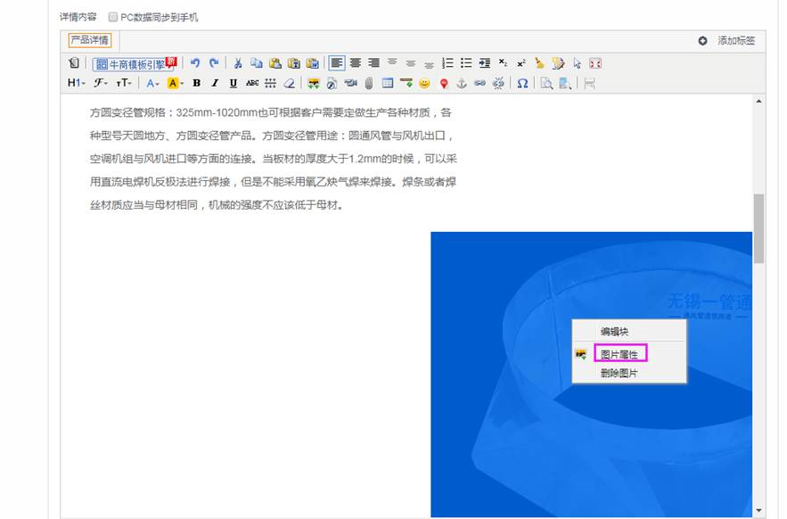Viewport: 787px width, 519px height.
Task: Insert a Flash file
Action: 332,83
